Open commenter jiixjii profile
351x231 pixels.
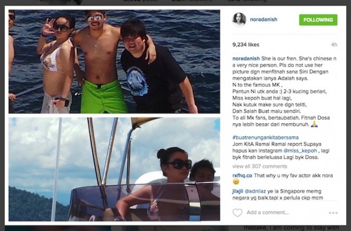click(238, 191)
